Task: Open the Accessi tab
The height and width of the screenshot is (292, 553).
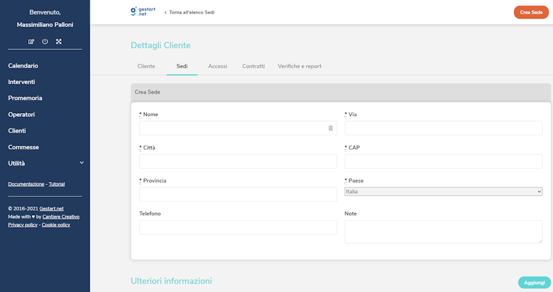Action: [218, 66]
